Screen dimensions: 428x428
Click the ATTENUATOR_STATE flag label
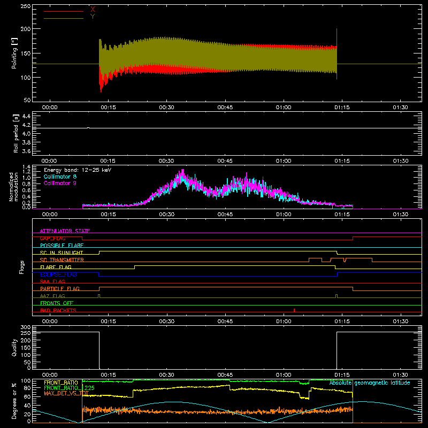(x=65, y=231)
